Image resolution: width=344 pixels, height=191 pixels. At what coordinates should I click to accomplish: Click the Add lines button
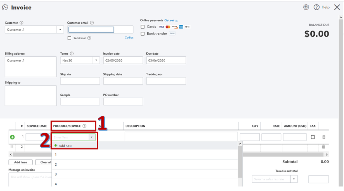[20, 162]
